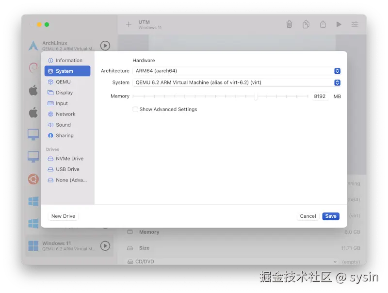This screenshot has height=293, width=388.
Task: Click the trash icon in UTM toolbar
Action: coord(289,24)
